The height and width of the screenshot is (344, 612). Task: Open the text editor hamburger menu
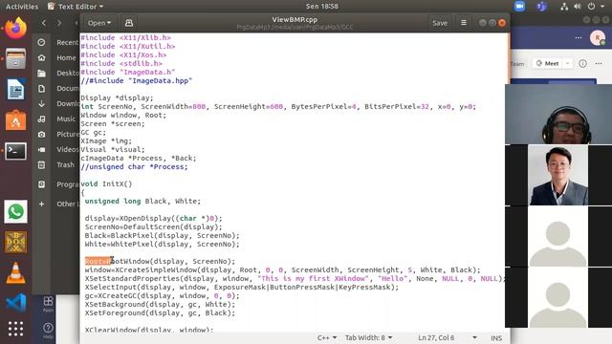464,23
